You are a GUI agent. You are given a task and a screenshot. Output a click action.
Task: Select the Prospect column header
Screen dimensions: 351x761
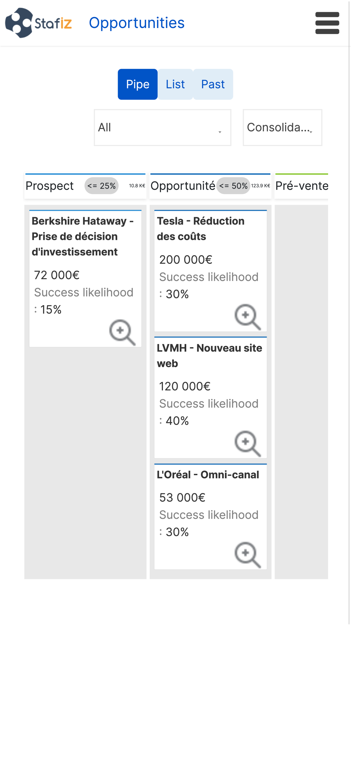pos(49,186)
